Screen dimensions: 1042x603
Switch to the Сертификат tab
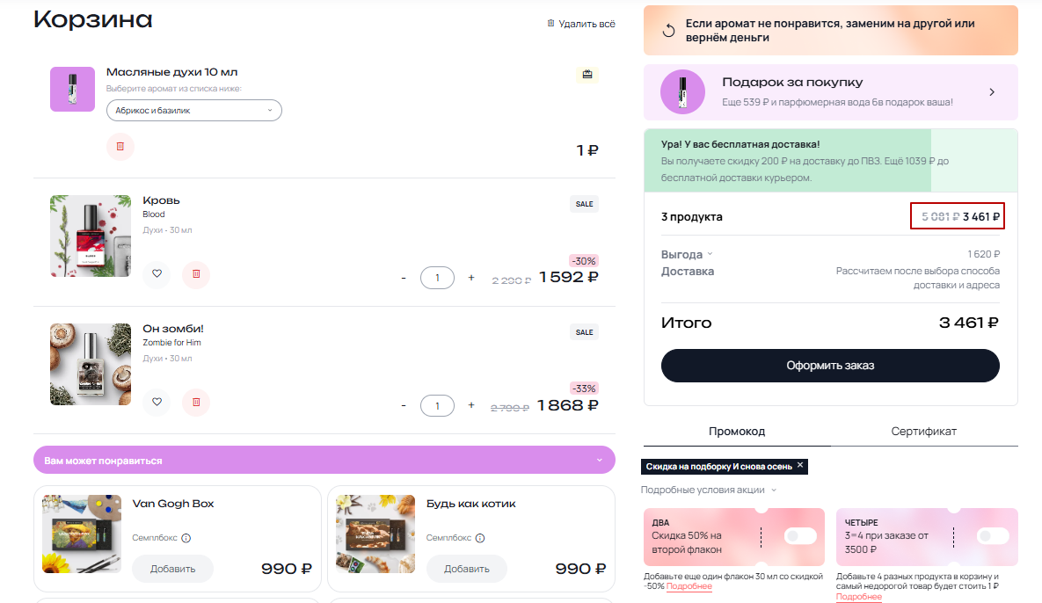(923, 432)
